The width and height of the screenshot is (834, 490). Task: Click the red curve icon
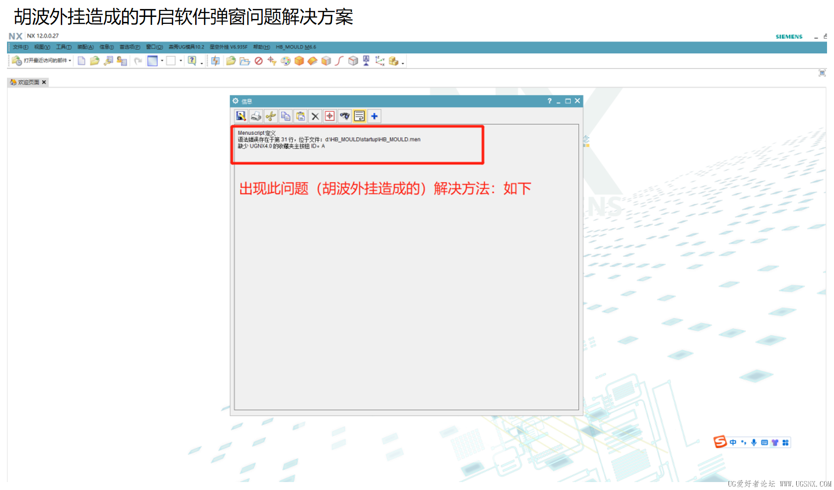[x=339, y=61]
